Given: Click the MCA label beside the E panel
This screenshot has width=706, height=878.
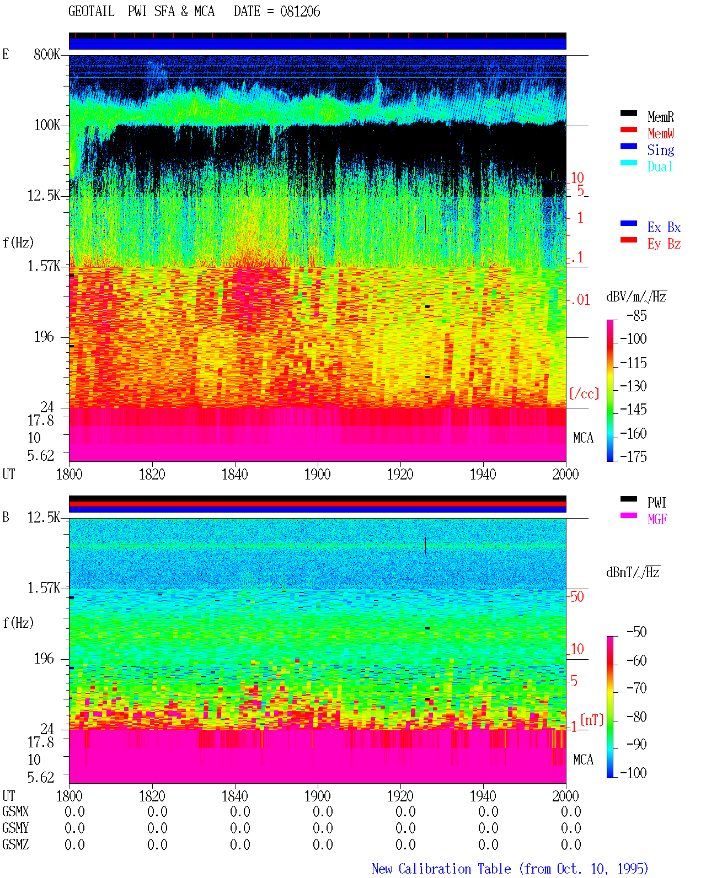Looking at the screenshot, I should [x=583, y=438].
